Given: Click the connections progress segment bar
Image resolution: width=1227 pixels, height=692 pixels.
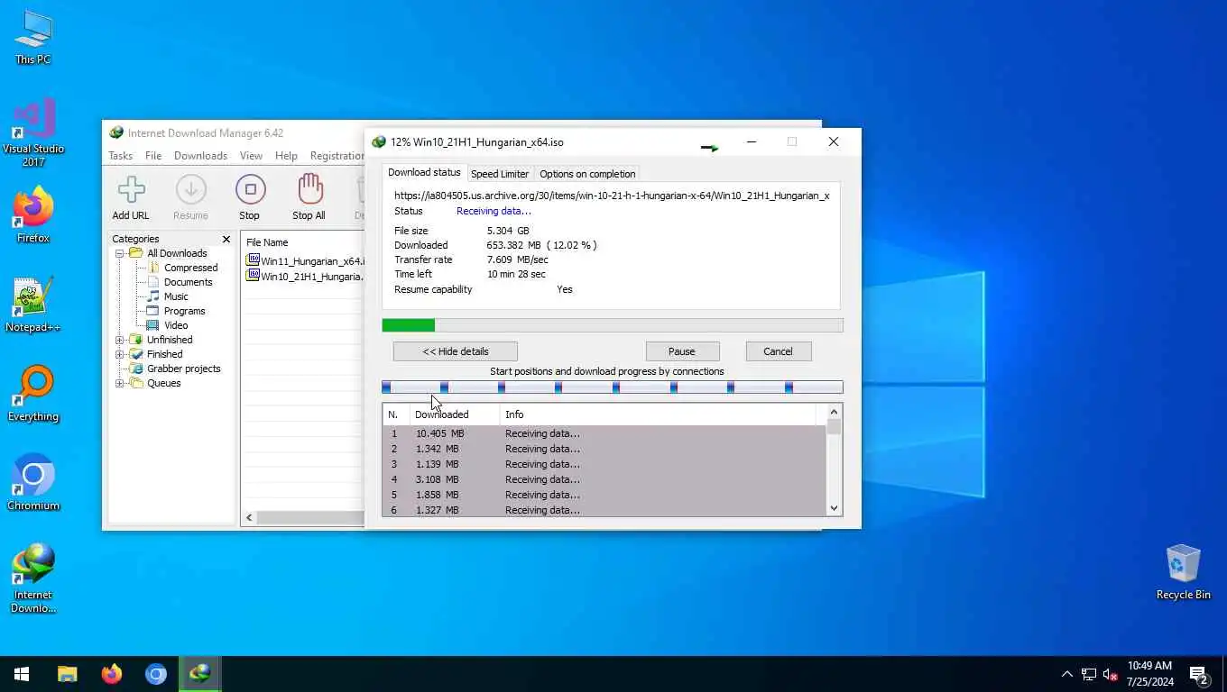Looking at the screenshot, I should tap(612, 387).
